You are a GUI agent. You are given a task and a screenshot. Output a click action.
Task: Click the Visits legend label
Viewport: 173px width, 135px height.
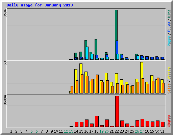(x=169, y=74)
